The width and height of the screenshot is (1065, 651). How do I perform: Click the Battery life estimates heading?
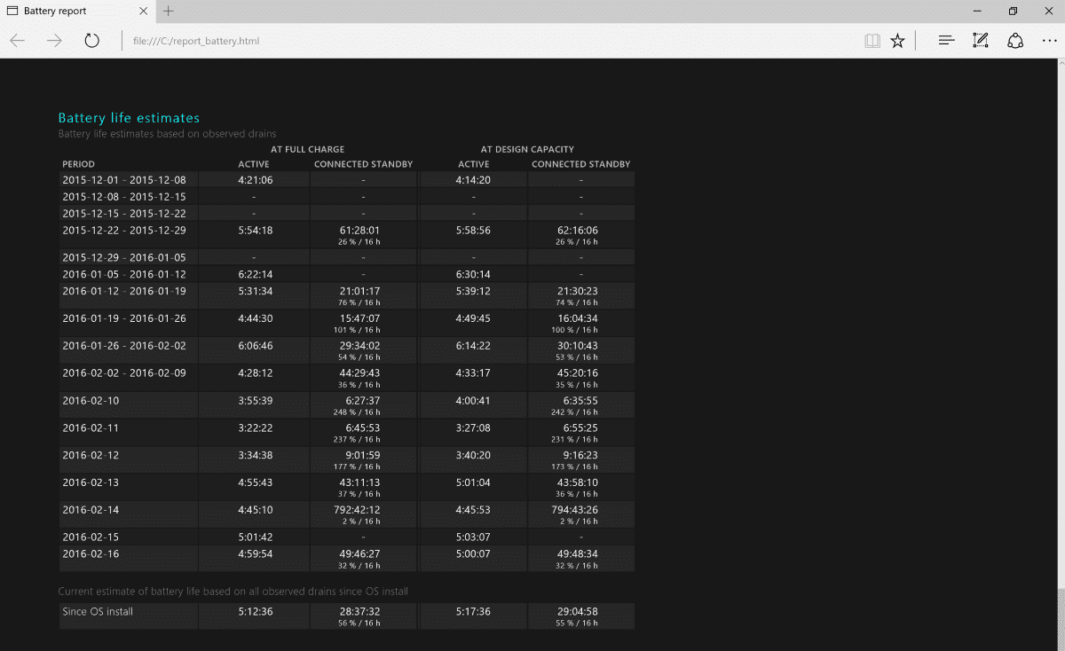tap(129, 118)
